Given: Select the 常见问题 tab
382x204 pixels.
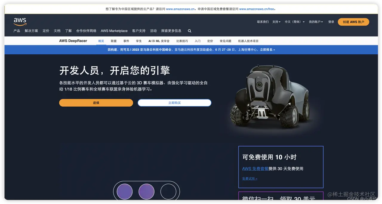Looking at the screenshot, I should pos(226,41).
